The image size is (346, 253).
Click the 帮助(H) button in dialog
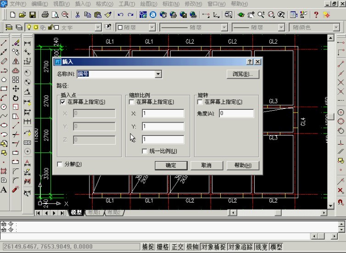tap(243, 165)
